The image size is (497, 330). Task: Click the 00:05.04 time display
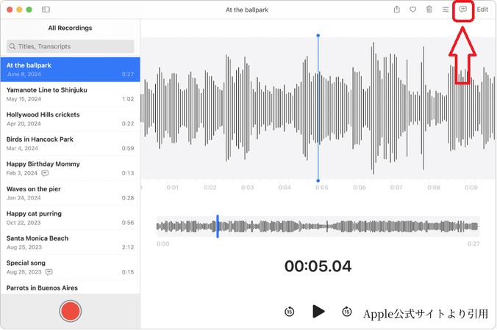tap(318, 266)
